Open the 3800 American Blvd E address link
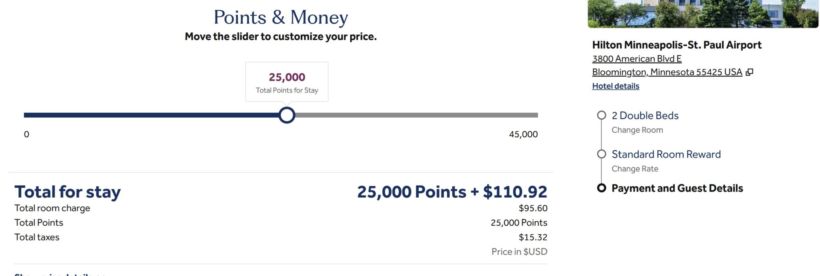The width and height of the screenshot is (820, 276). coord(637,59)
